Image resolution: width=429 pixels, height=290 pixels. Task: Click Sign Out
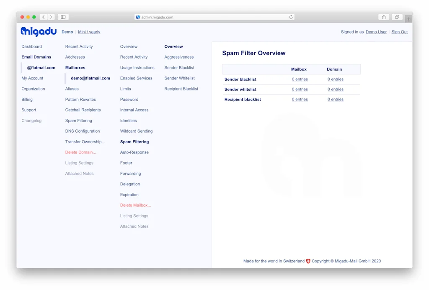click(x=399, y=32)
